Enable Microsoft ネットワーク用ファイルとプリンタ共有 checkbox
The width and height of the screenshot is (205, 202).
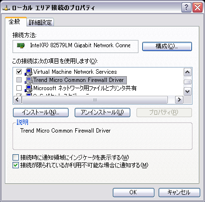click(x=19, y=88)
